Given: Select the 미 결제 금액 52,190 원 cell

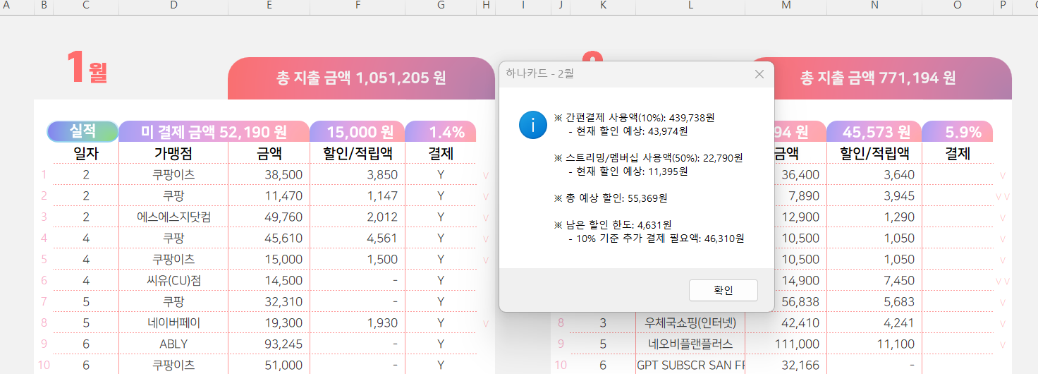Looking at the screenshot, I should pos(214,132).
